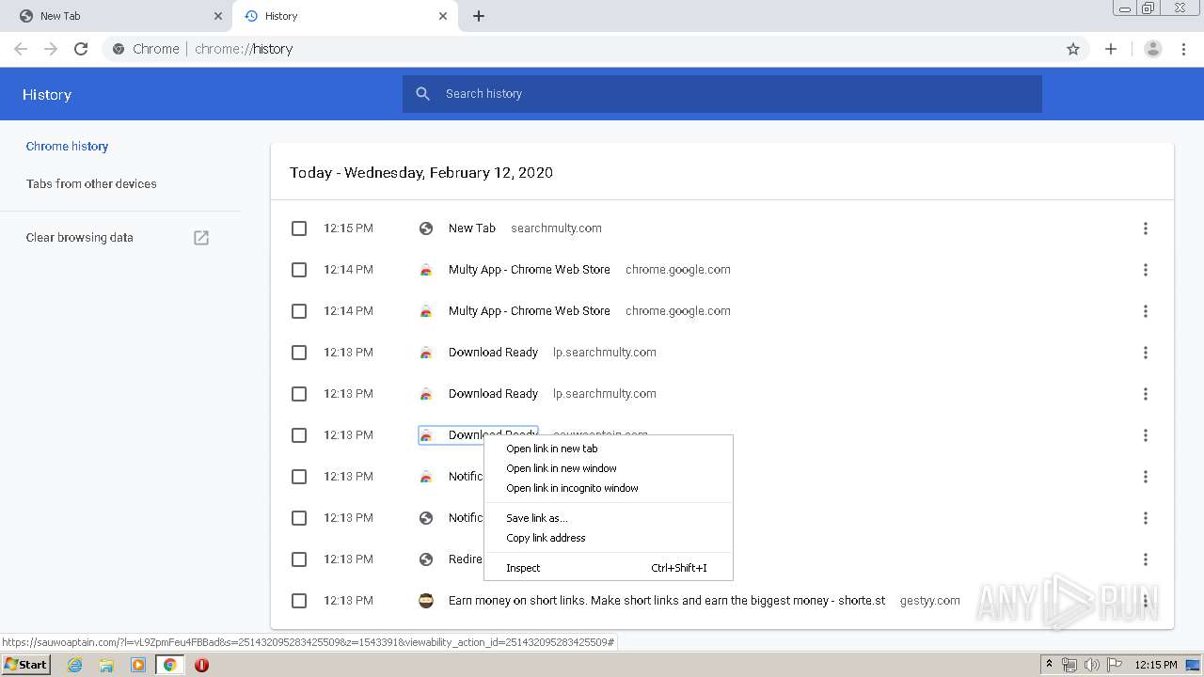Screen dimensions: 1204x677
Task: Choose Open link in new tab
Action: [x=608, y=449]
